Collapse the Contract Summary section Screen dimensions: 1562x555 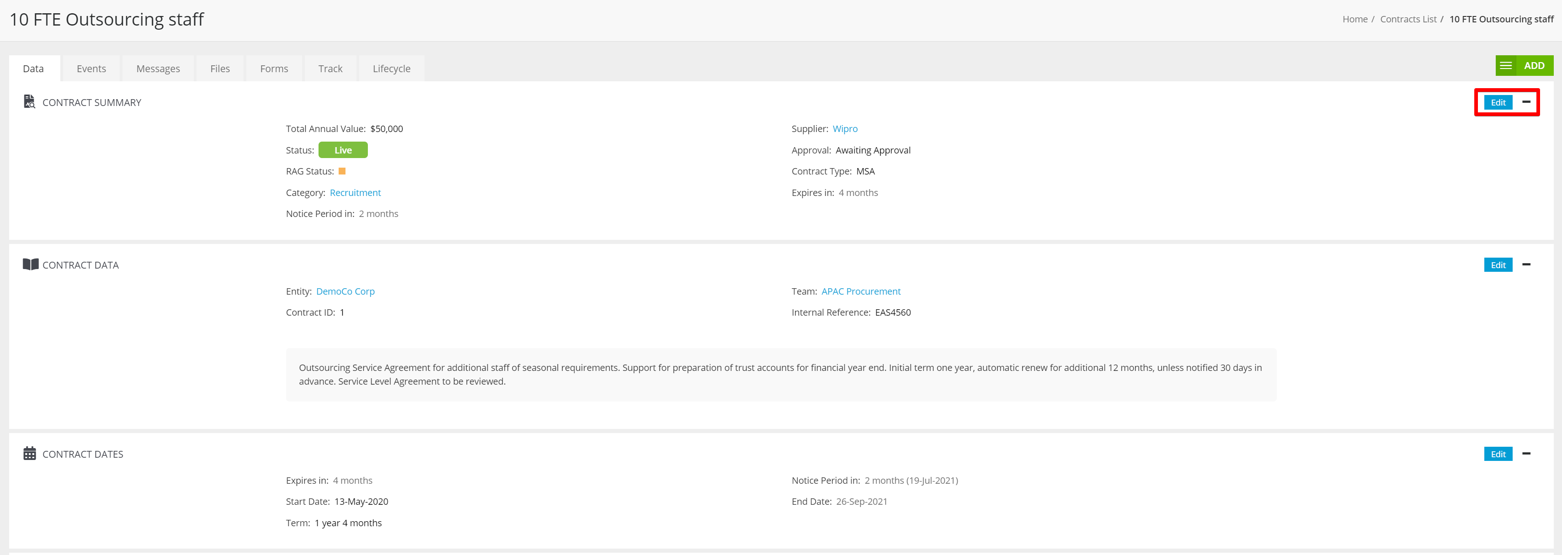(x=1526, y=102)
